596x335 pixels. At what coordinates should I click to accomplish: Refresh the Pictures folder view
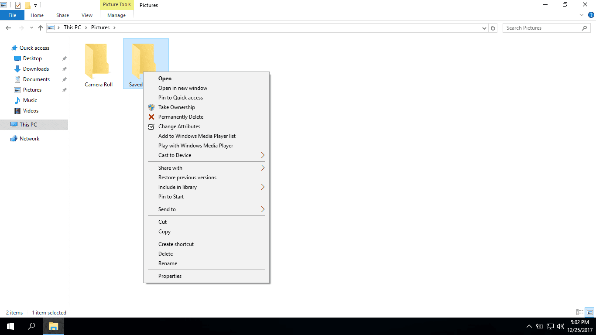[493, 27]
